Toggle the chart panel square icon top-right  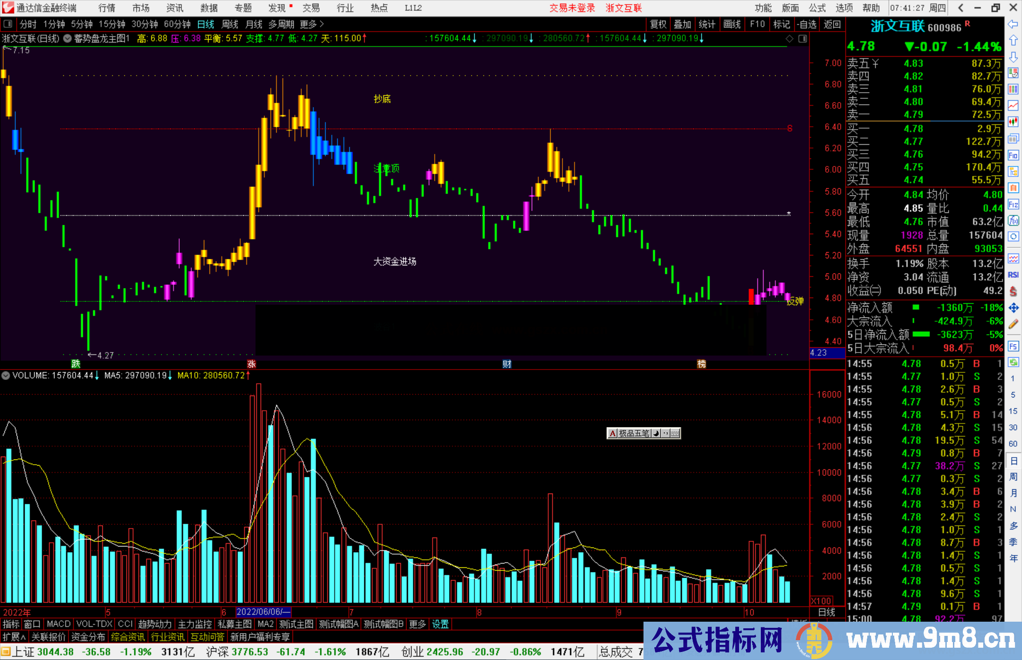(802, 39)
